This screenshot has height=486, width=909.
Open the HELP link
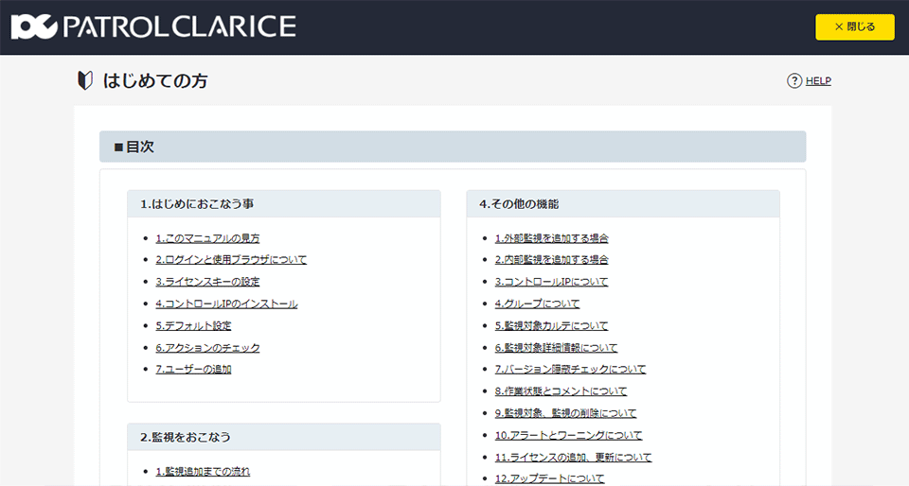pos(818,81)
